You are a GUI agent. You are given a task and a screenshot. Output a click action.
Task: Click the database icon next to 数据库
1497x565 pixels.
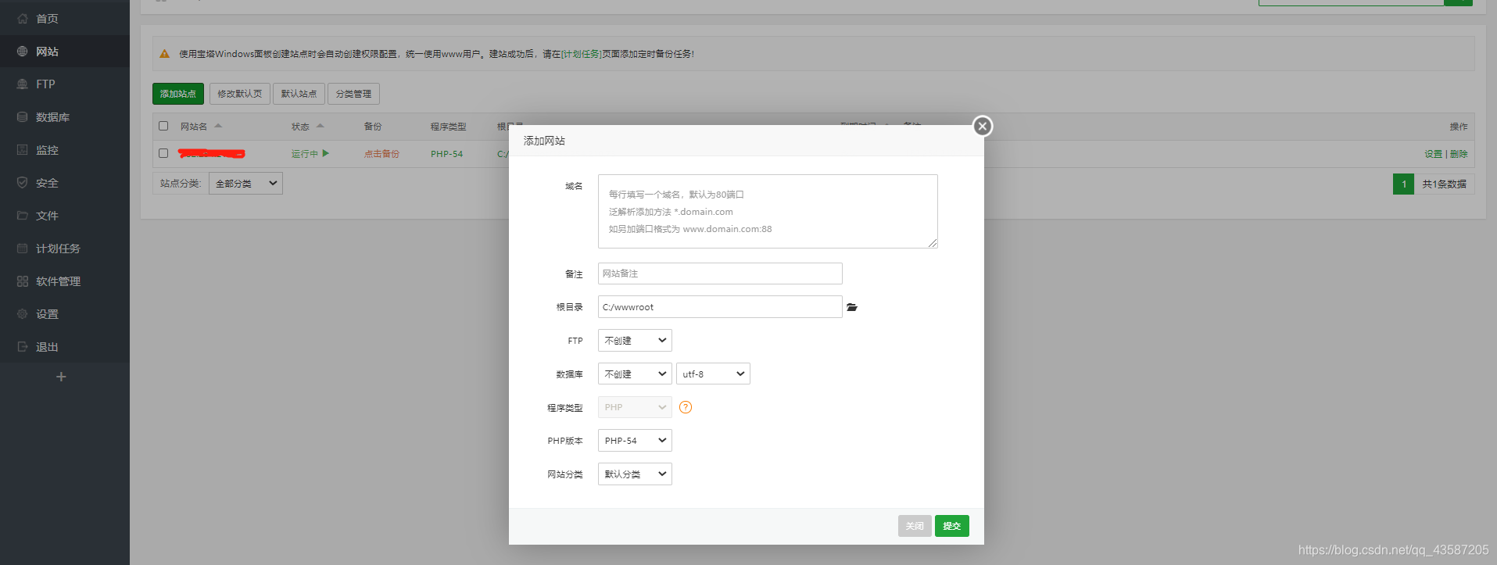pyautogui.click(x=22, y=117)
